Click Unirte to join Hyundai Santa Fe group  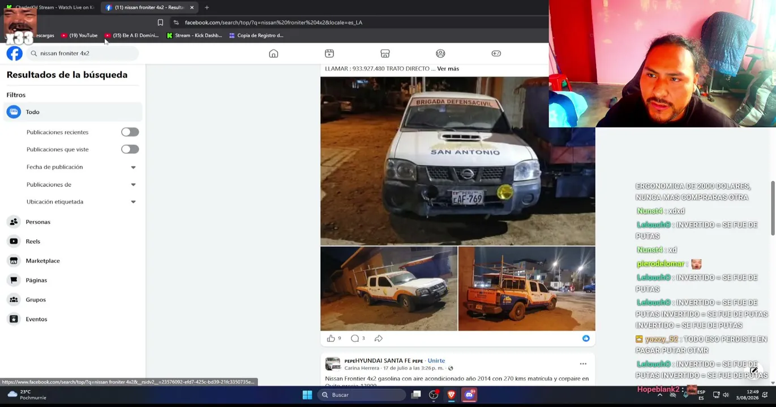tap(436, 361)
